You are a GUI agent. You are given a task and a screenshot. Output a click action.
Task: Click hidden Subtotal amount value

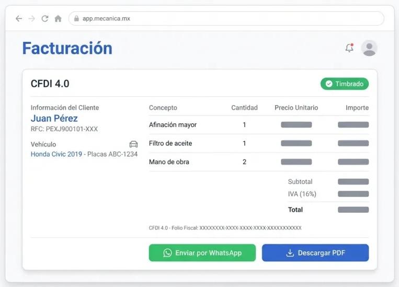(353, 182)
